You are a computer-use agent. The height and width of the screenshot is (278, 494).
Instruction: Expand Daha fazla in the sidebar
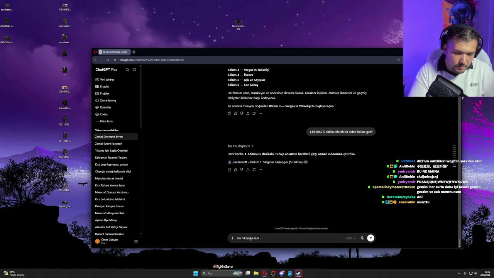coord(104,121)
